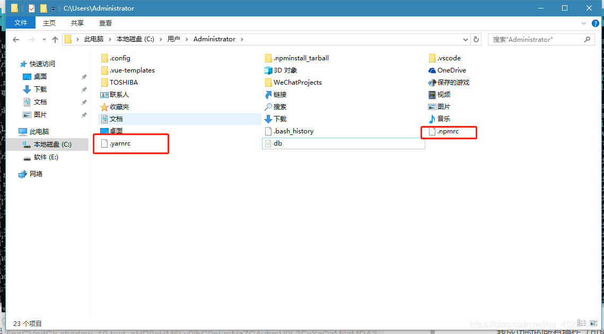Select the .config folder icon
The width and height of the screenshot is (604, 334).
click(x=104, y=58)
